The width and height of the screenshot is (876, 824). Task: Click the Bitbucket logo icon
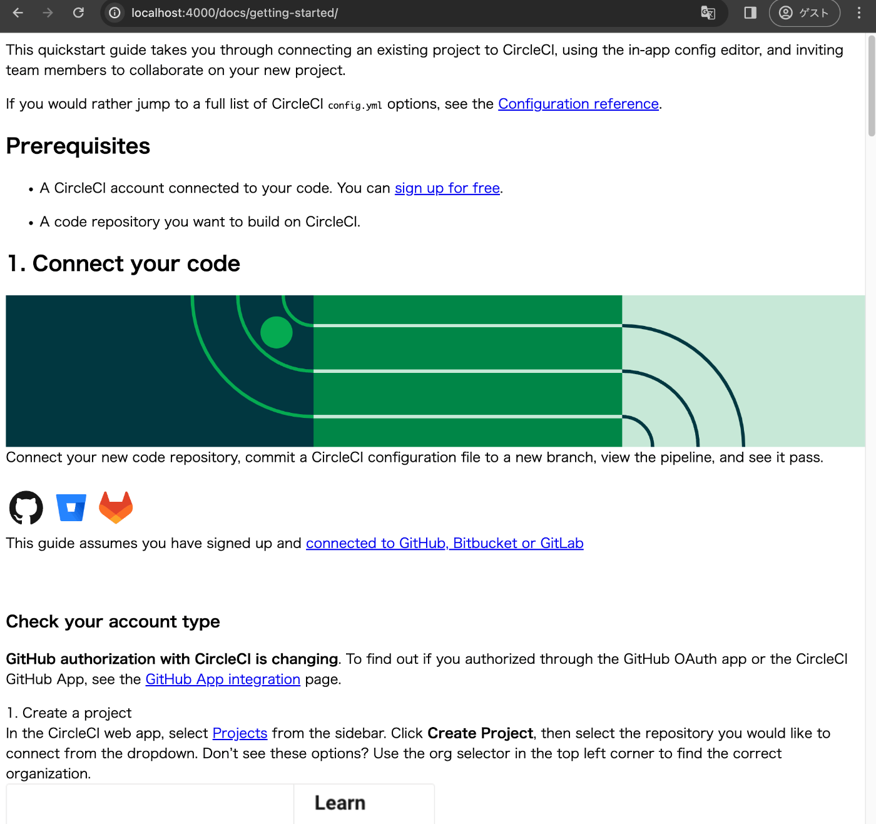tap(71, 507)
